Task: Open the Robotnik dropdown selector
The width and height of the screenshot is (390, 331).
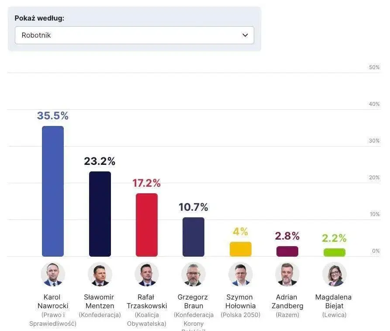Action: point(134,35)
